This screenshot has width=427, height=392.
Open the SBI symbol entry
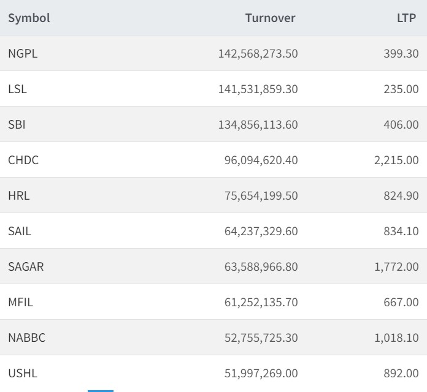[17, 124]
